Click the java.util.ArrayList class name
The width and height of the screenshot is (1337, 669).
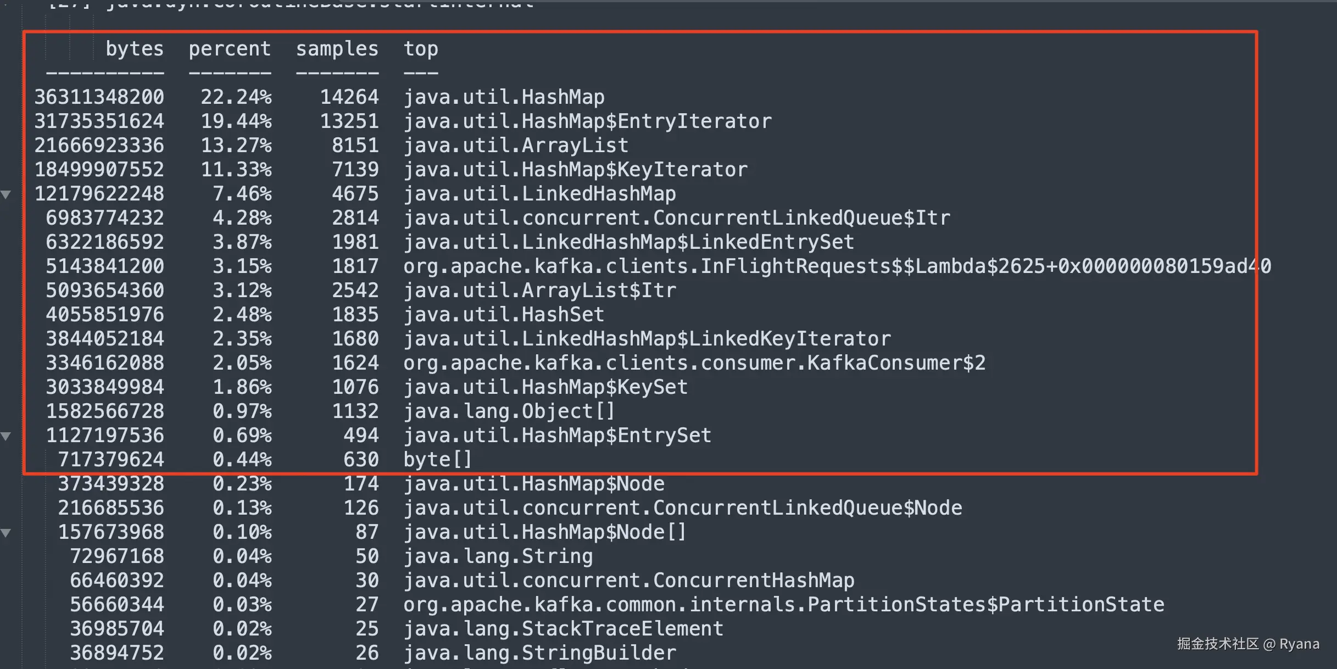pos(516,146)
